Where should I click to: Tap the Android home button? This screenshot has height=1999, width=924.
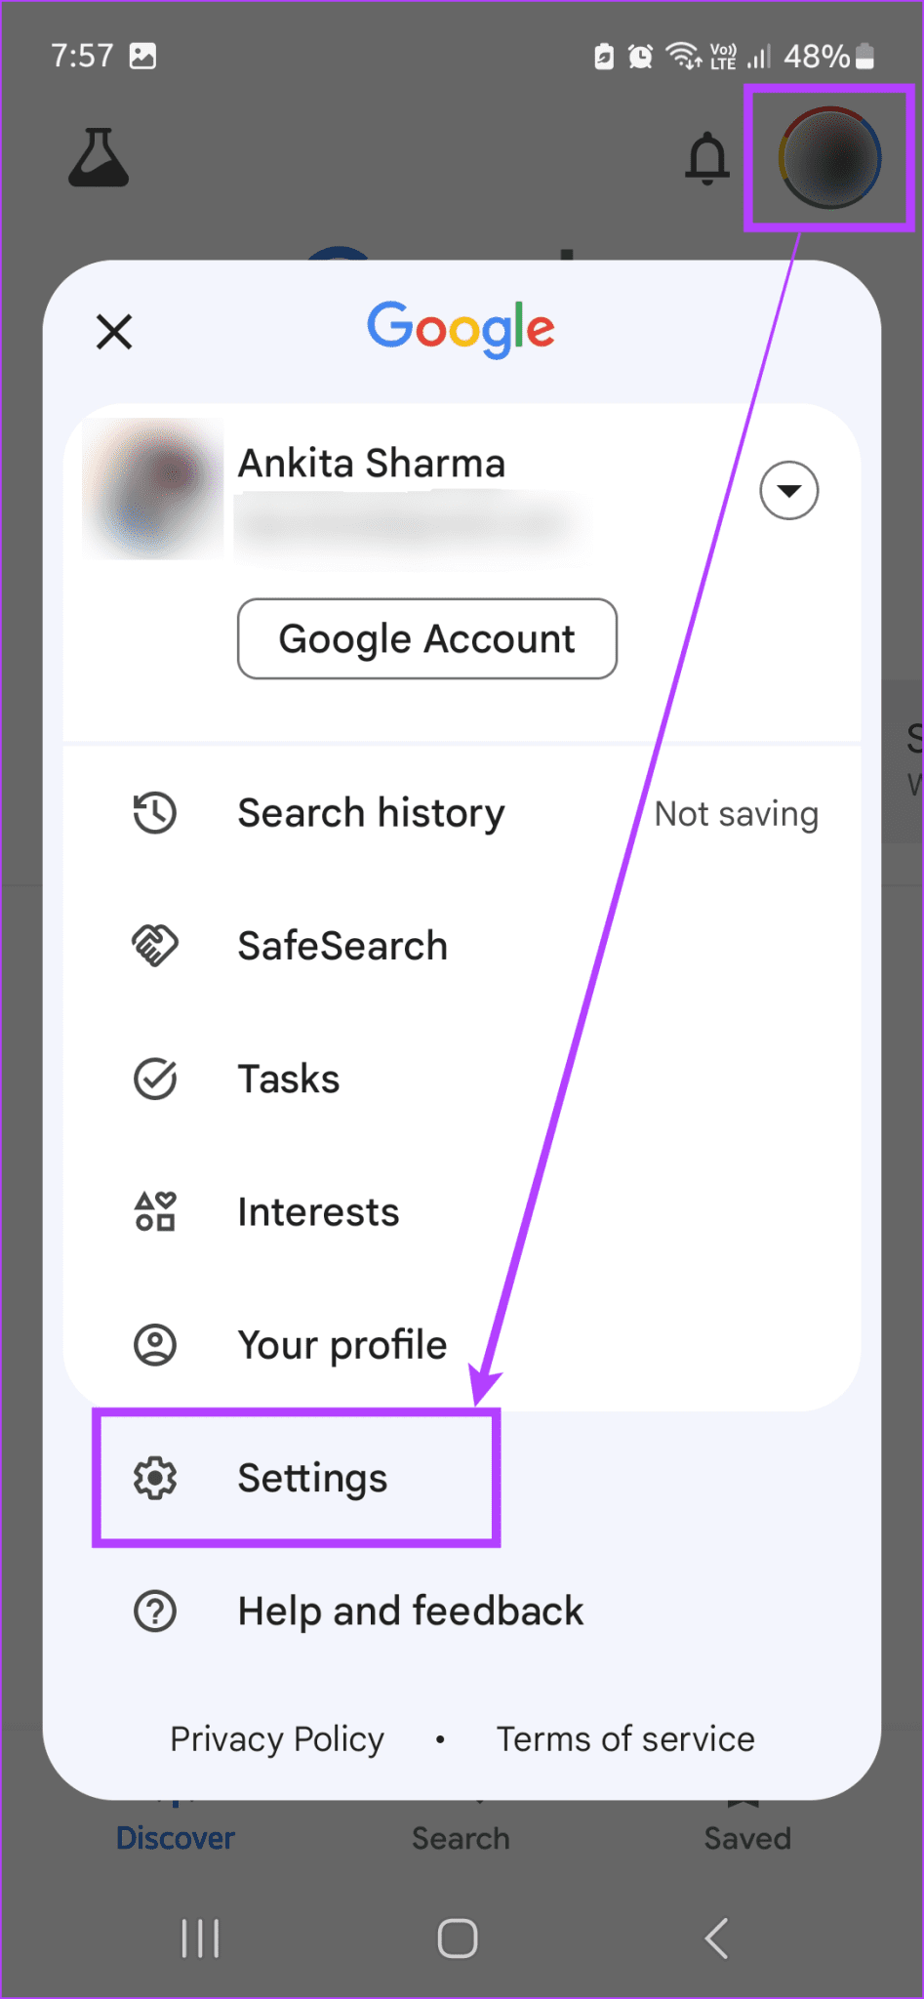[x=458, y=1938]
